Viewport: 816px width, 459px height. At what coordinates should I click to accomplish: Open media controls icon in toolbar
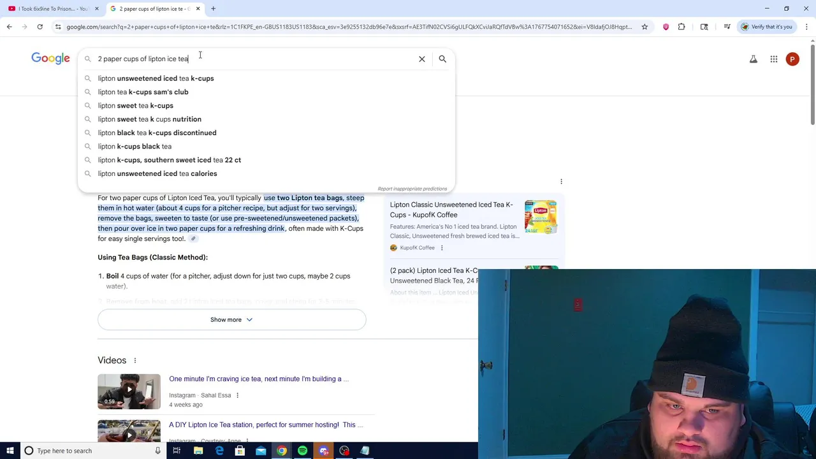click(727, 27)
